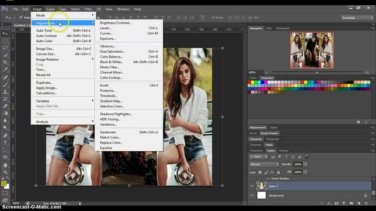Switch to the Histogram tab

click(x=283, y=28)
